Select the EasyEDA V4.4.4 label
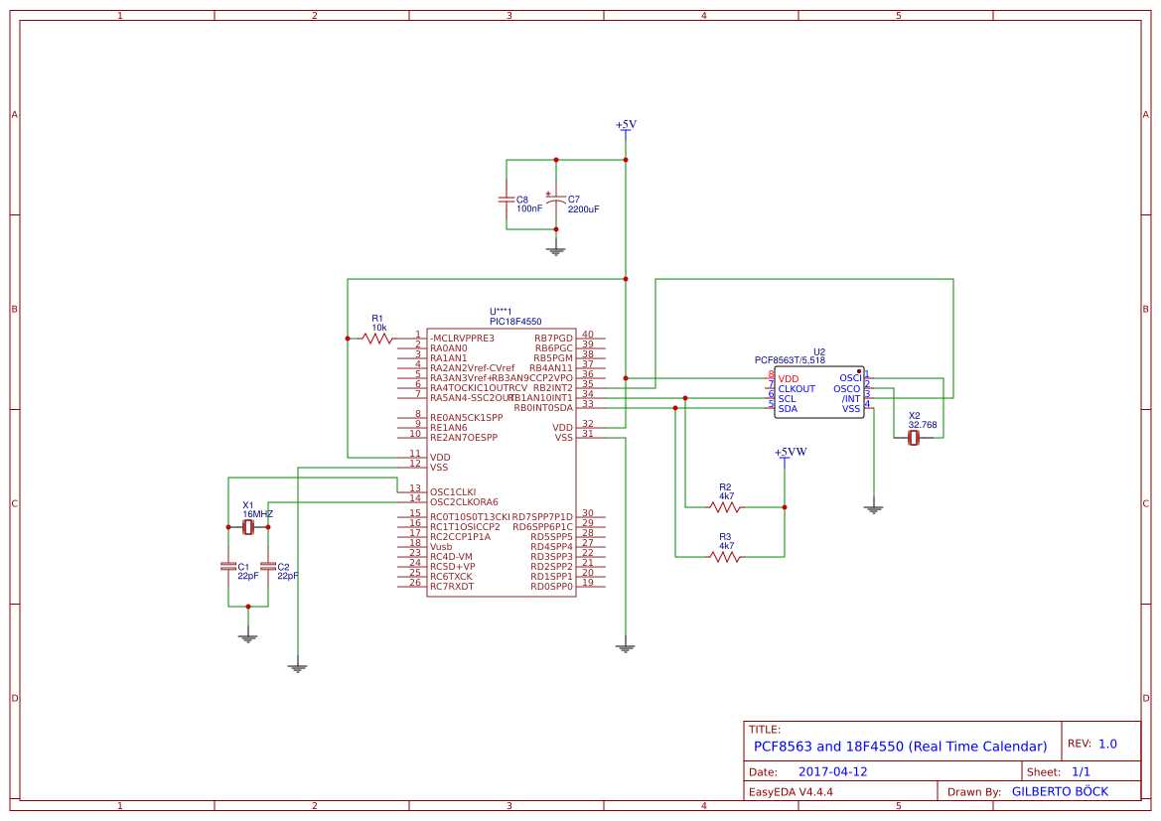The width and height of the screenshot is (1161, 821). (791, 792)
